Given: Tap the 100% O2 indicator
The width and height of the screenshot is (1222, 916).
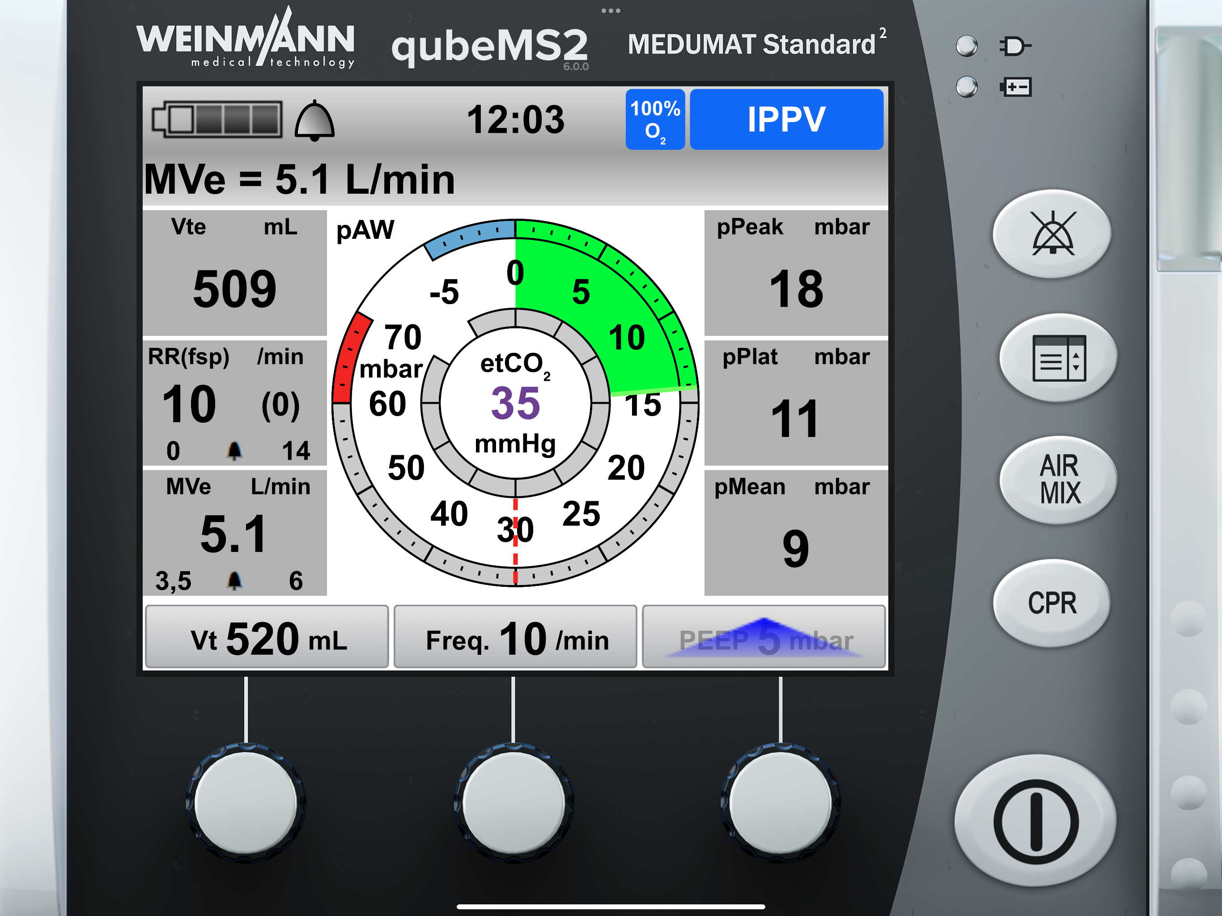Looking at the screenshot, I should pos(655,119).
